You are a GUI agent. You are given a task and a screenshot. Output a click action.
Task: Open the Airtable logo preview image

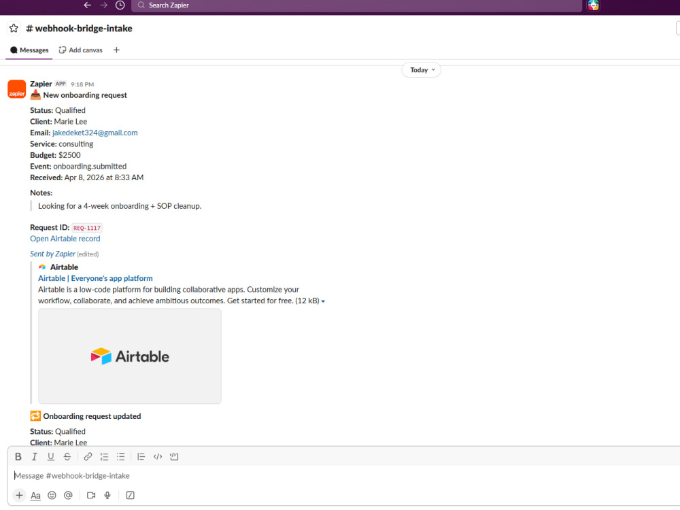click(130, 356)
